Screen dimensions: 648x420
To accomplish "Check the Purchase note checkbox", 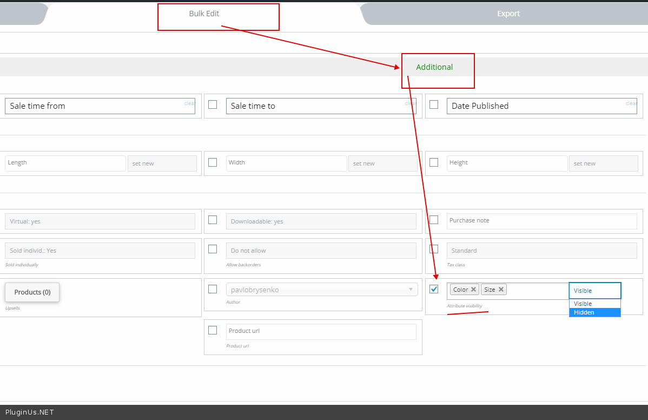I will click(434, 220).
